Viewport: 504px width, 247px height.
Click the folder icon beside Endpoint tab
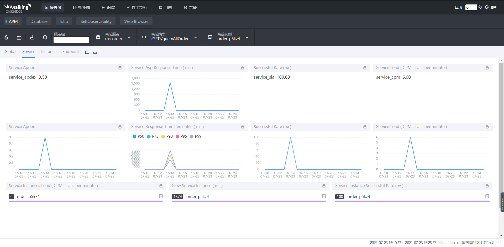87,52
